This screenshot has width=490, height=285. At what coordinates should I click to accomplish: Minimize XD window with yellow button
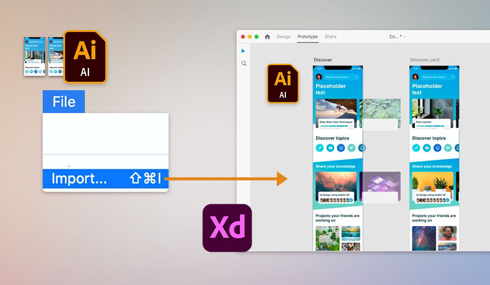click(x=250, y=37)
